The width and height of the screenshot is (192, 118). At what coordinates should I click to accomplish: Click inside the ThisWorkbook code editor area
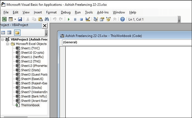coord(129,82)
